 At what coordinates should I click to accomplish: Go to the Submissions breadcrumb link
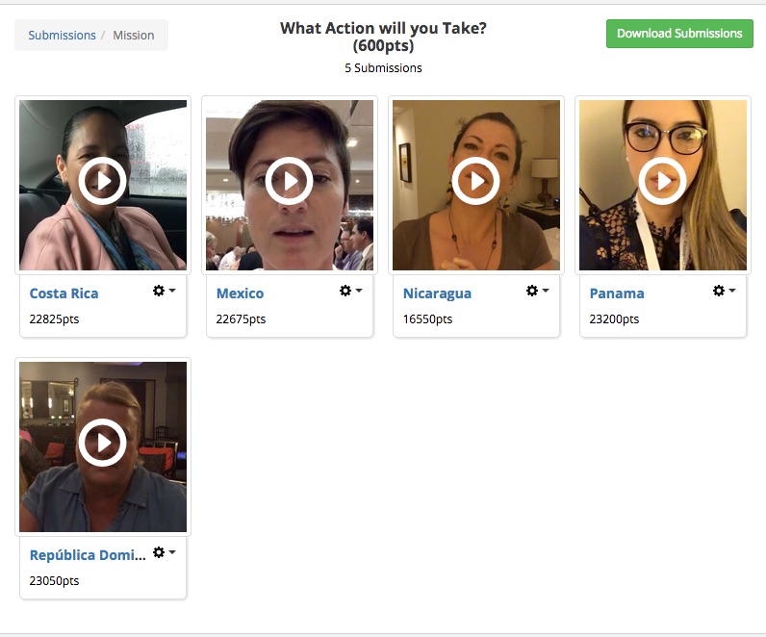coord(62,36)
